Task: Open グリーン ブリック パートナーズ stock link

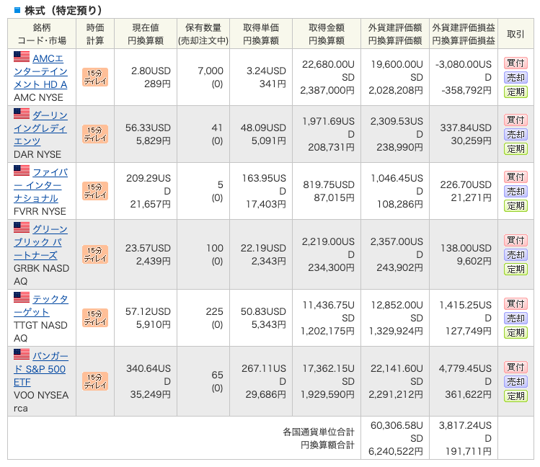Action: click(40, 242)
